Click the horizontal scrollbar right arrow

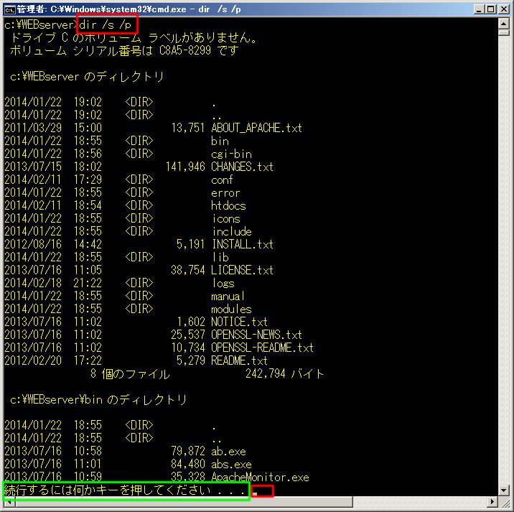492,501
